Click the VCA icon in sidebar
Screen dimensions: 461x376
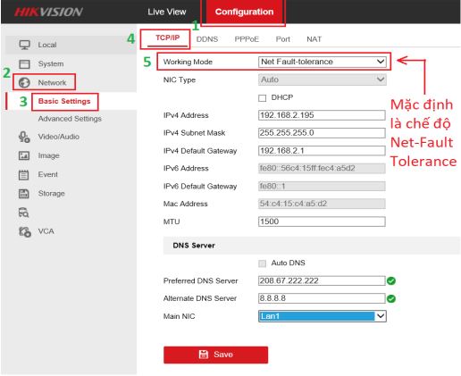(x=24, y=231)
